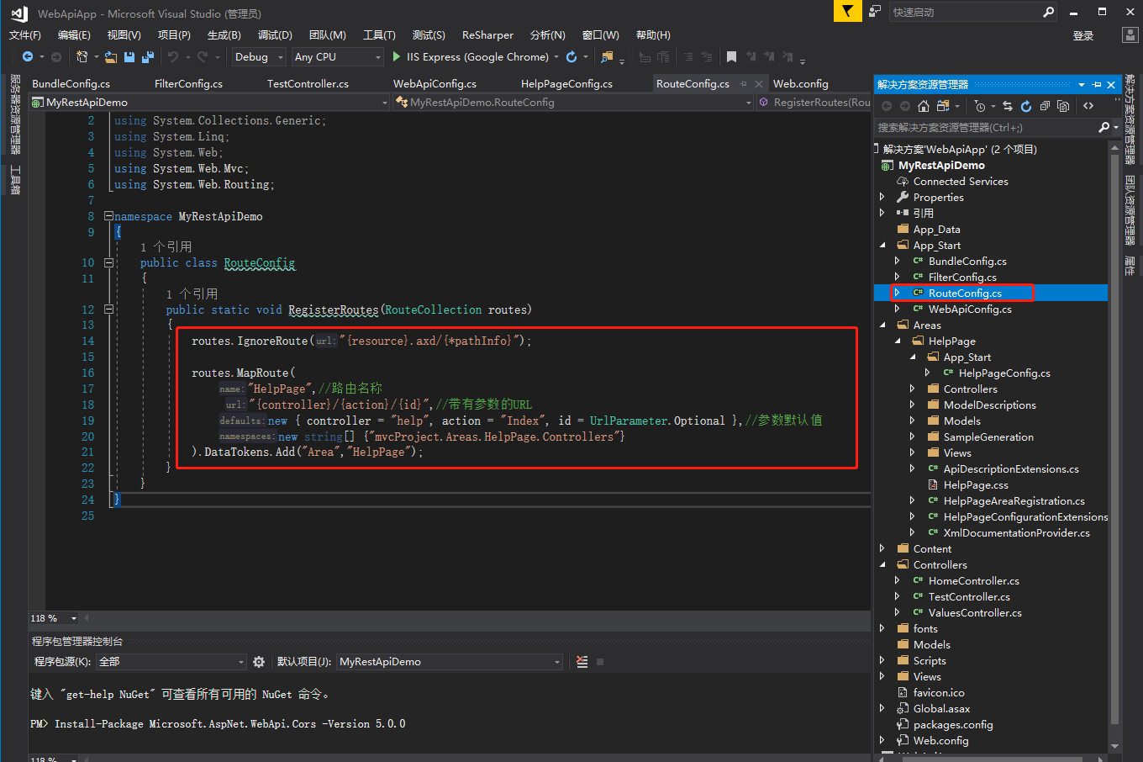Open the 调试(D) menu
This screenshot has width=1143, height=762.
[275, 34]
